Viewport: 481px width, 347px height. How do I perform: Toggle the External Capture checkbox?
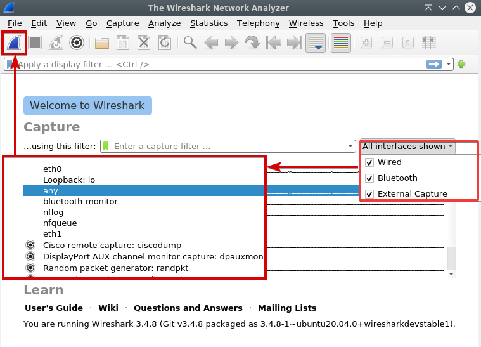click(369, 194)
